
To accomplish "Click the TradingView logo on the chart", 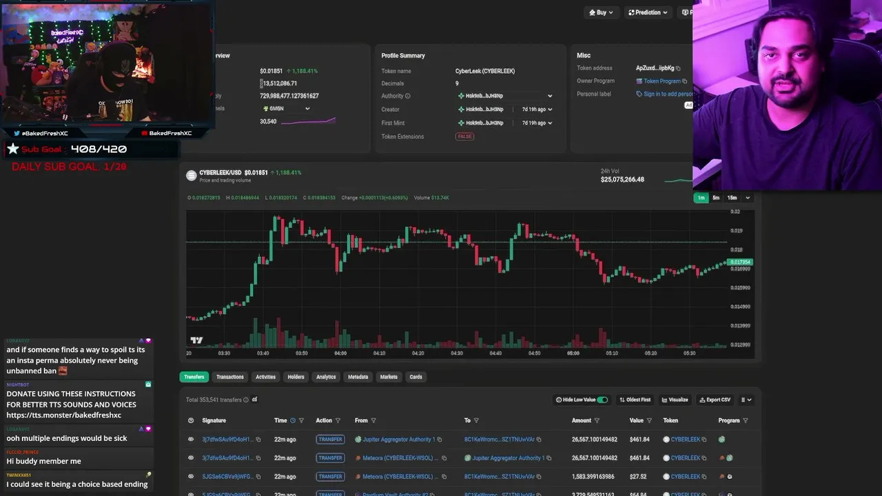I will tap(196, 340).
